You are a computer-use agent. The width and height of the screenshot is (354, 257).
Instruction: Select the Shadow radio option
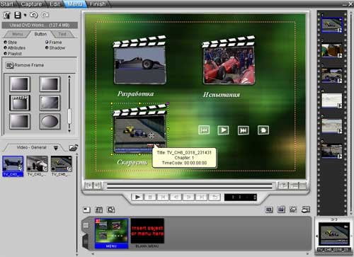point(47,47)
